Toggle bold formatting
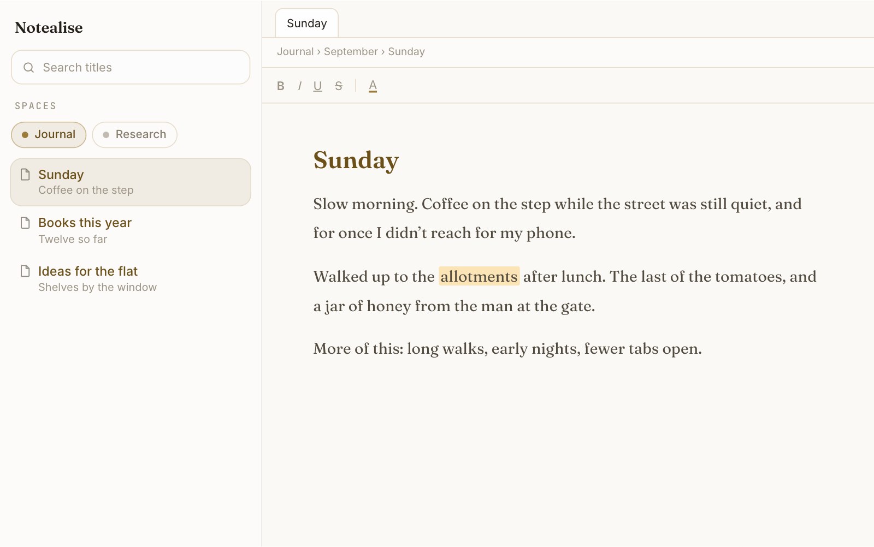This screenshot has height=547, width=874. pyautogui.click(x=281, y=86)
